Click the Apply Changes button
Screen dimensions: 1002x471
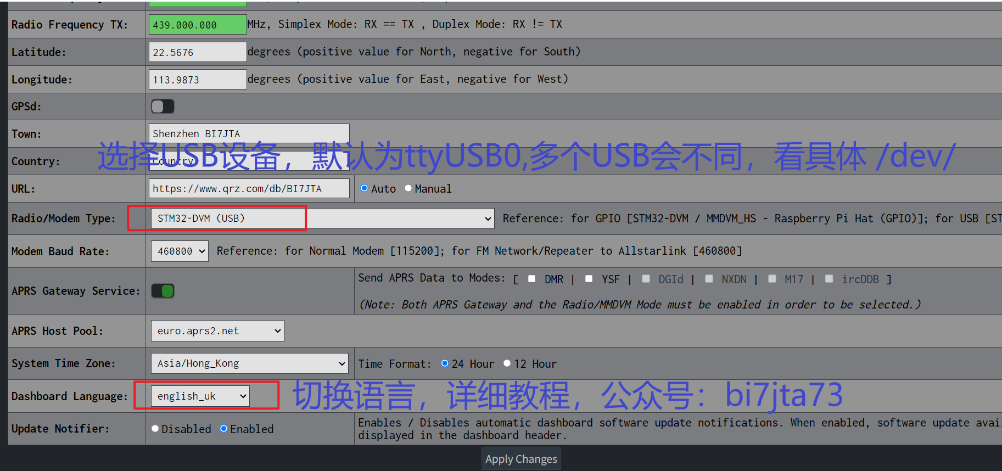pos(521,459)
